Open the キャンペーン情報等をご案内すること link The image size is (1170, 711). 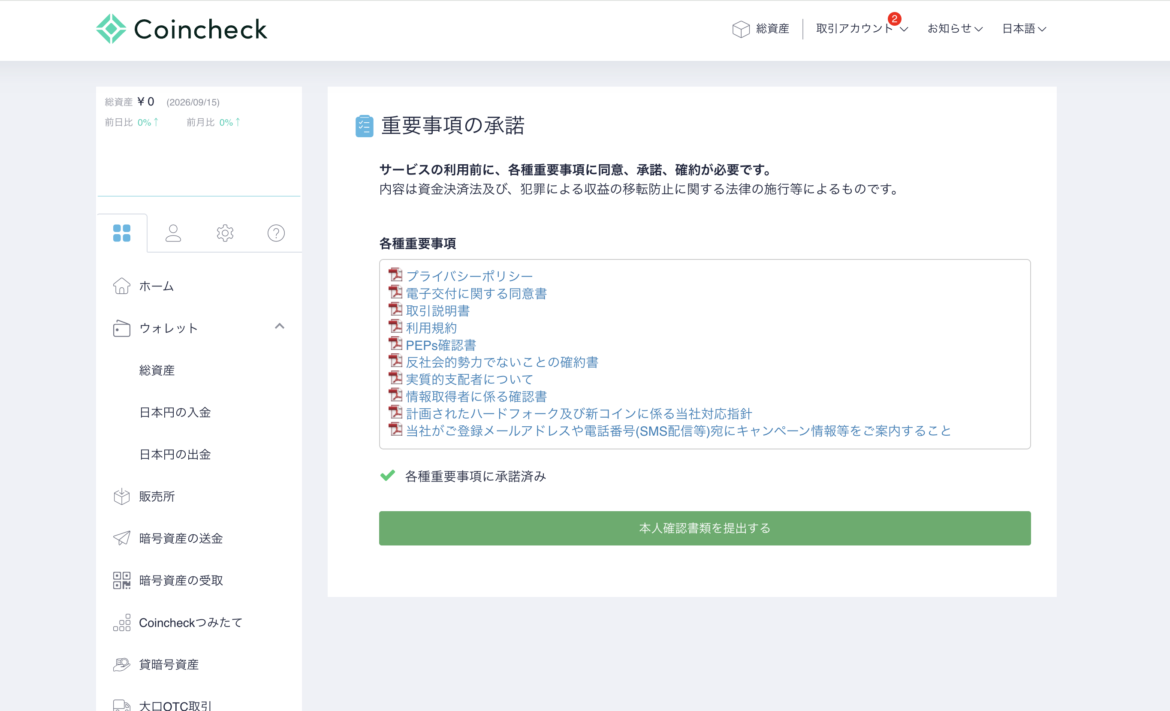click(678, 431)
